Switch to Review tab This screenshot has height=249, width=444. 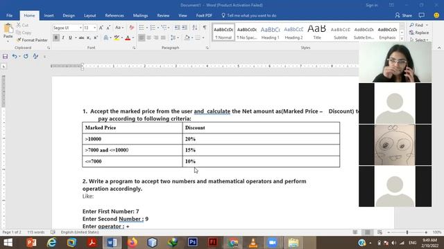point(163,15)
